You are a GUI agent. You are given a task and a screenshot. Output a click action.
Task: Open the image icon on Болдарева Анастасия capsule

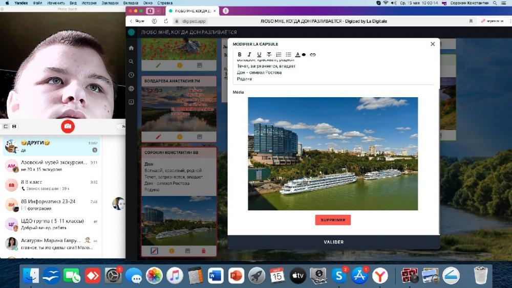coord(200,137)
